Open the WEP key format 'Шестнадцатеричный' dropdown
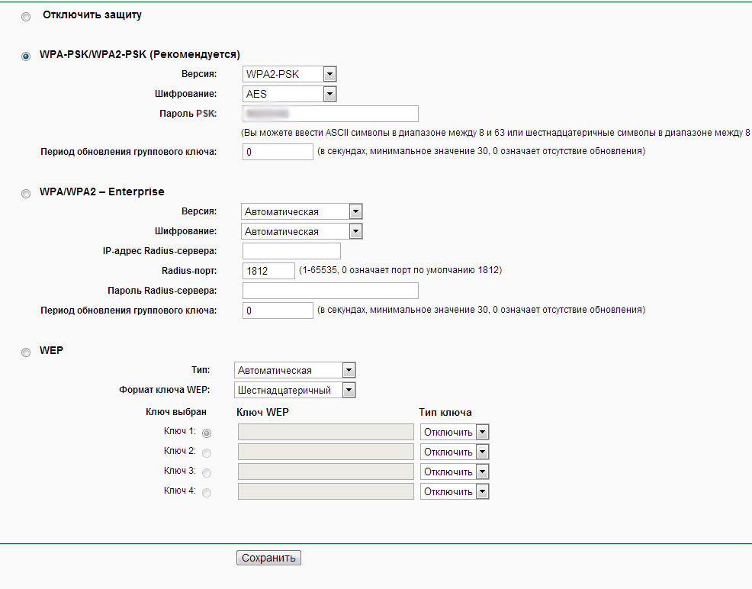The image size is (752, 589). click(x=294, y=390)
